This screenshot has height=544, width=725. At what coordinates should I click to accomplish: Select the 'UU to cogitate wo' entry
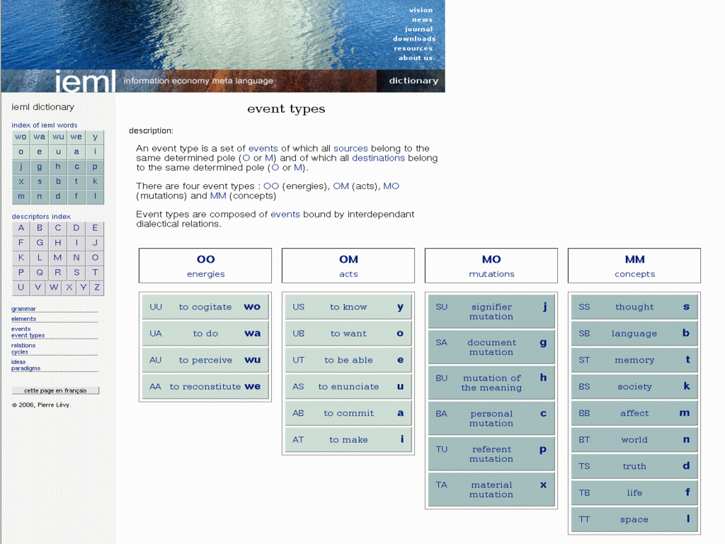(205, 307)
